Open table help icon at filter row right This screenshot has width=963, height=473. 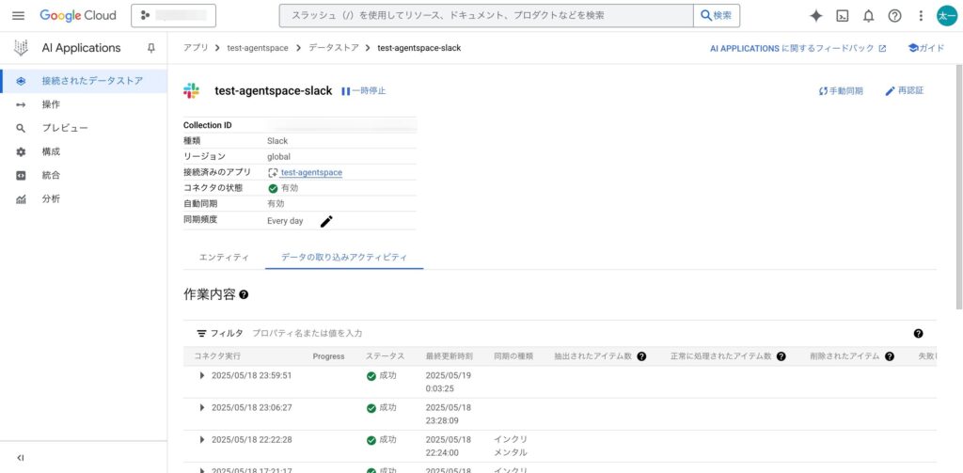click(x=918, y=334)
